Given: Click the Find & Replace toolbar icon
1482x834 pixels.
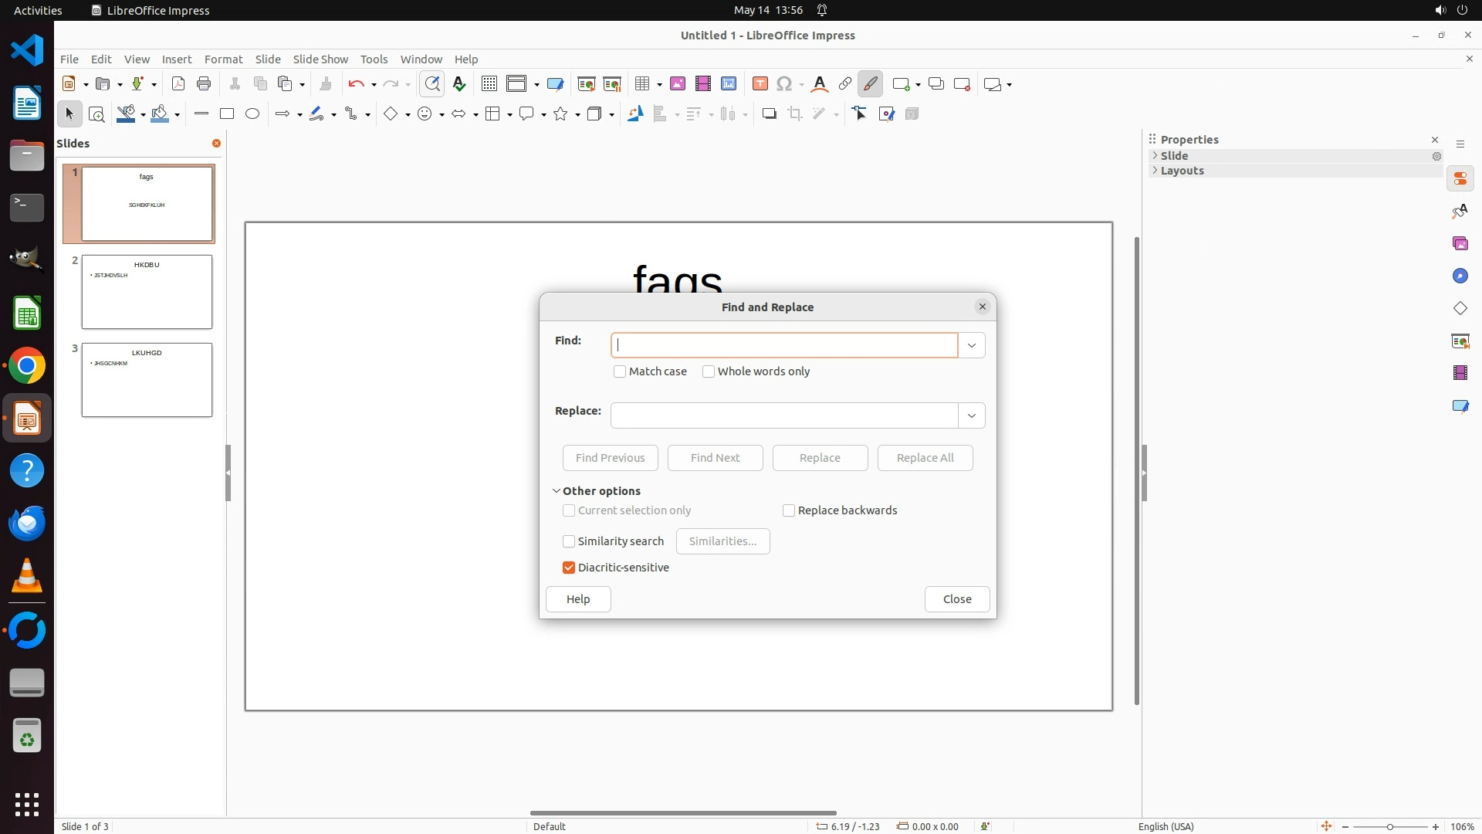Looking at the screenshot, I should click(x=432, y=84).
